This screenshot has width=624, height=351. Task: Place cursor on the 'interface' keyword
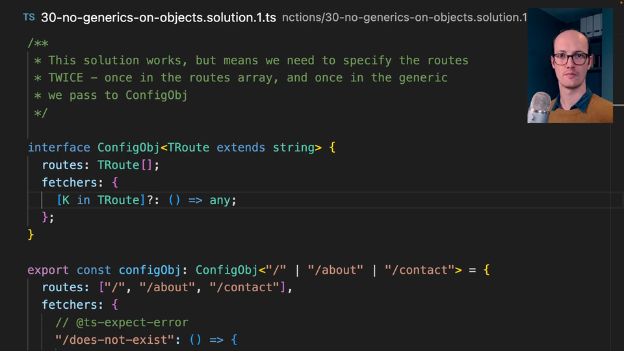pyautogui.click(x=58, y=148)
